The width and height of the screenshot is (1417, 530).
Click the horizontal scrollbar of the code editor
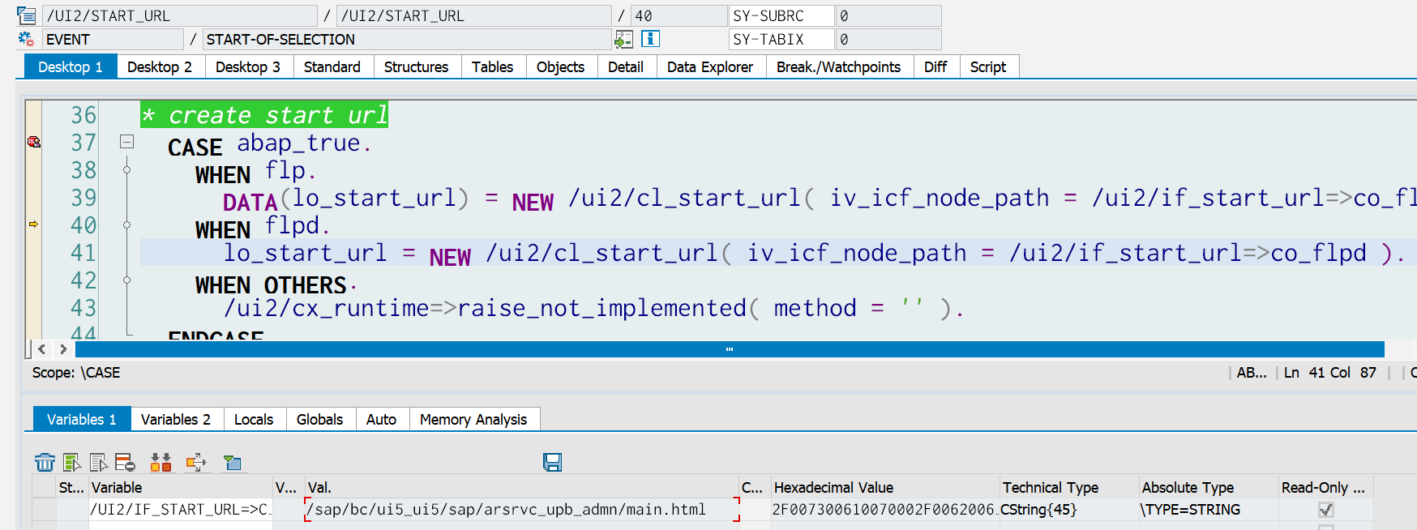pyautogui.click(x=730, y=349)
